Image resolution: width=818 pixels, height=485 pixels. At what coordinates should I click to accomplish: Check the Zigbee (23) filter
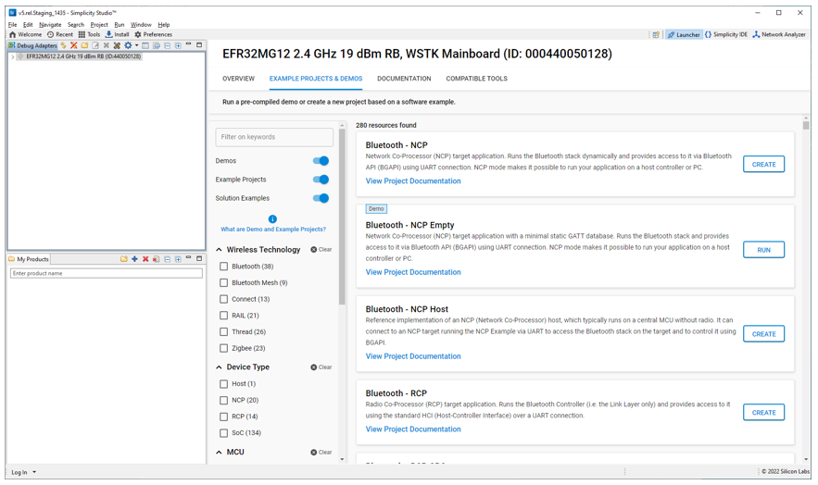point(224,348)
